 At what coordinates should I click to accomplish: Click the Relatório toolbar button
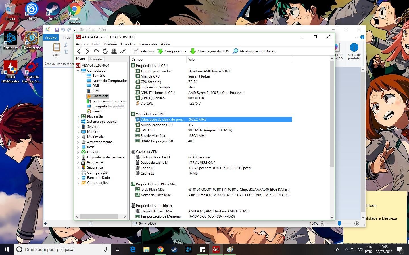[x=144, y=51]
